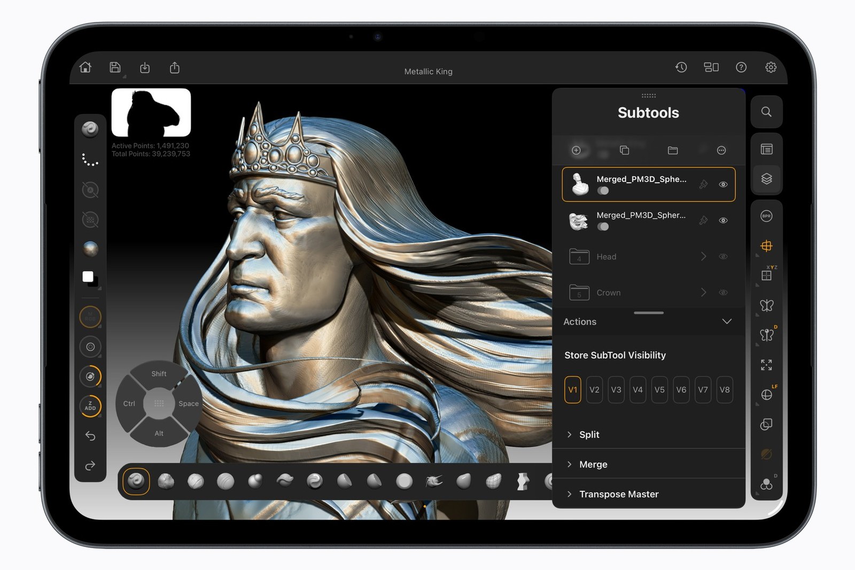Open the Home screen icon

85,67
